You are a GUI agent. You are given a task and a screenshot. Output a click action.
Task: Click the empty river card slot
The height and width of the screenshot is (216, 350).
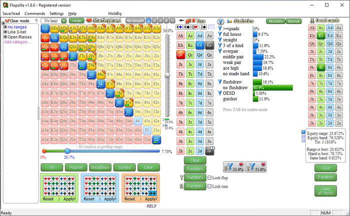[x=211, y=27]
